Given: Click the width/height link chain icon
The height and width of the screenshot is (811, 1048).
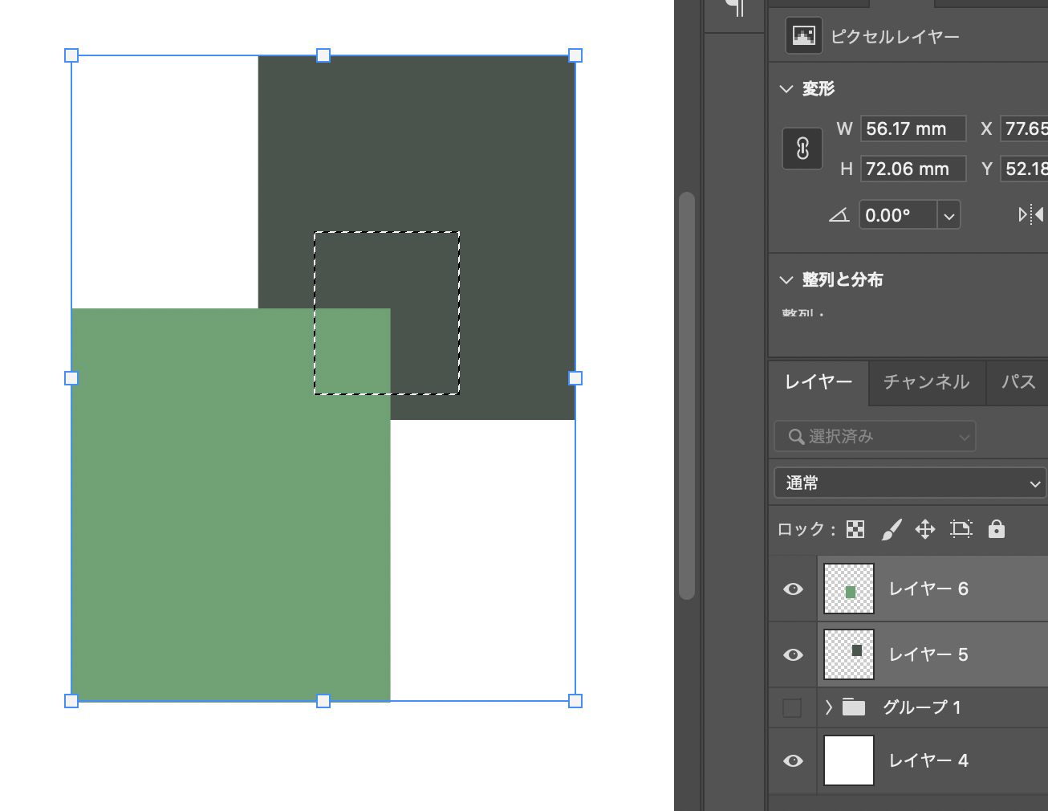Looking at the screenshot, I should pyautogui.click(x=802, y=149).
